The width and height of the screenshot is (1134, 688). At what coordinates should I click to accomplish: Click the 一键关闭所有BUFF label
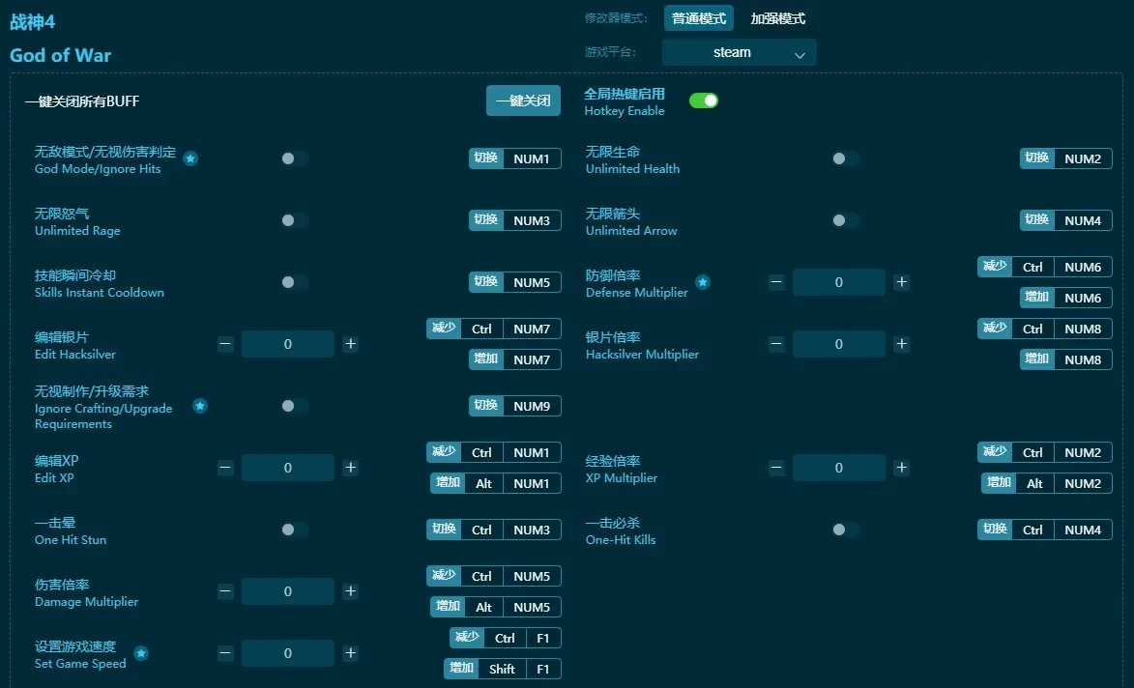coord(82,101)
